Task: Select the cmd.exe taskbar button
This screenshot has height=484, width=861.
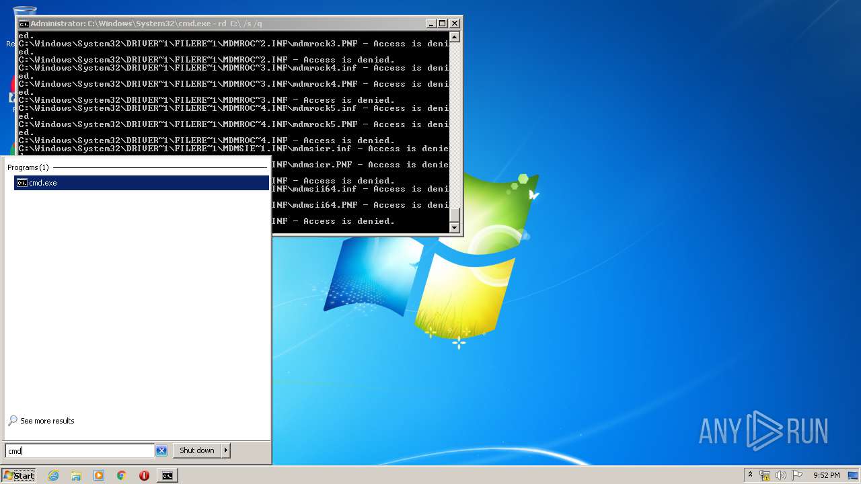Action: click(x=167, y=475)
